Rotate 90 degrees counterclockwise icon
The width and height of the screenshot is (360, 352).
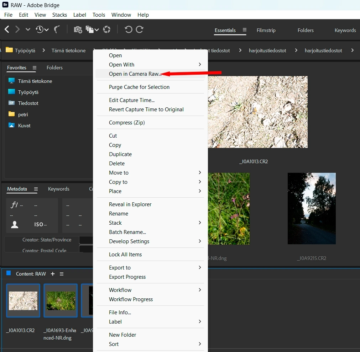pos(128,30)
